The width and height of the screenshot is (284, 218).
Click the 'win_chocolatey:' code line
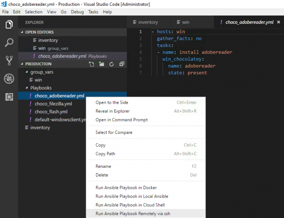click(x=183, y=59)
